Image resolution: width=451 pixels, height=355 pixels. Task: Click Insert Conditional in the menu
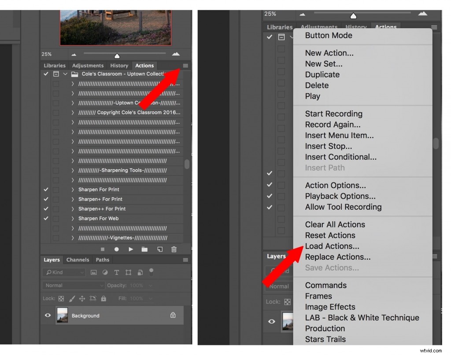pyautogui.click(x=340, y=157)
